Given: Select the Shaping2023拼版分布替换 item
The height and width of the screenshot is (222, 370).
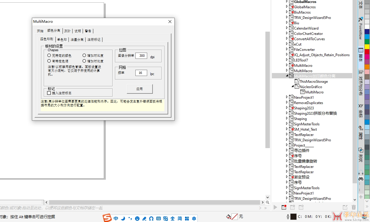Looking at the screenshot, I should [x=315, y=113].
